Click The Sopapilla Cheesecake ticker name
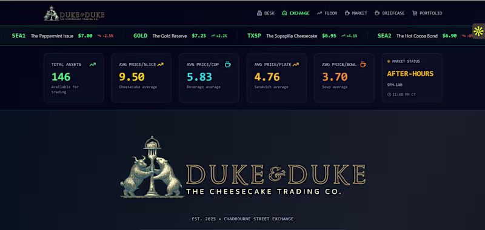This screenshot has height=230, width=485. [x=292, y=36]
